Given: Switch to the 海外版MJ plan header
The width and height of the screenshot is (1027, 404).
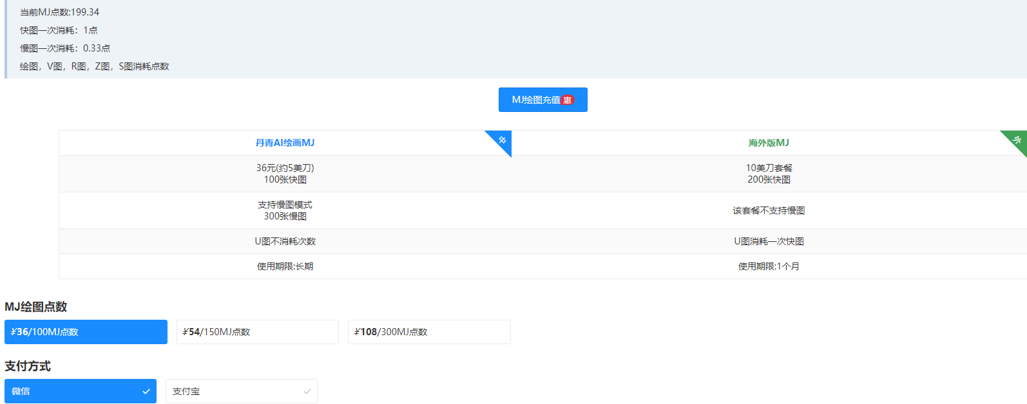Looking at the screenshot, I should [x=769, y=143].
